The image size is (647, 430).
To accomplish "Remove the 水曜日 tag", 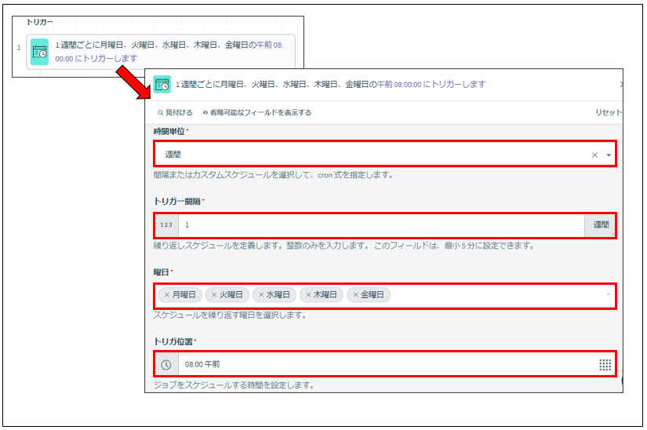I will pos(261,295).
